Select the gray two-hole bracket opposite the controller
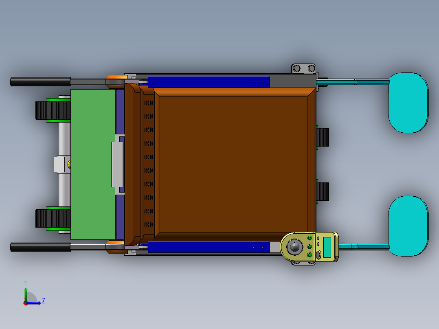Image resolution: width=439 pixels, height=329 pixels. click(304, 68)
